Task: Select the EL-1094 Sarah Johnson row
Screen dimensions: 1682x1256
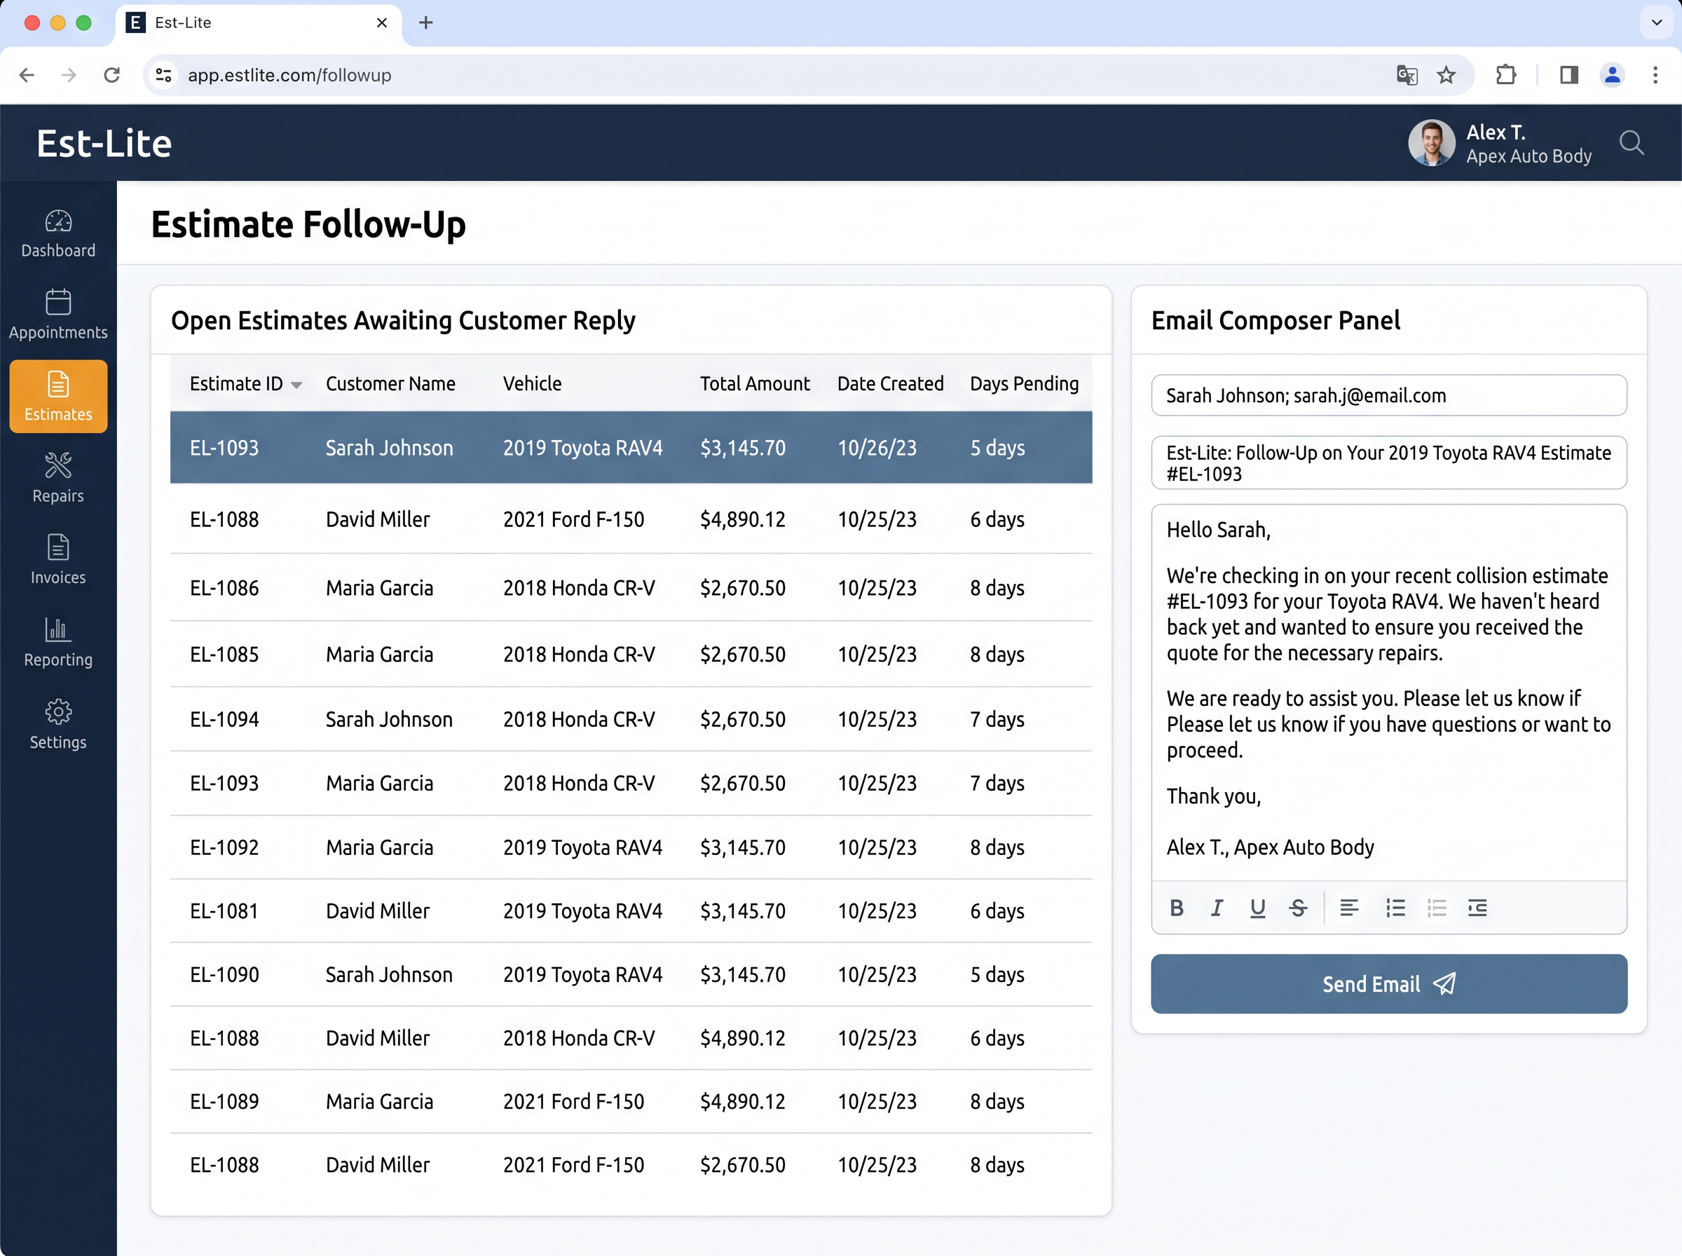Action: 631,719
